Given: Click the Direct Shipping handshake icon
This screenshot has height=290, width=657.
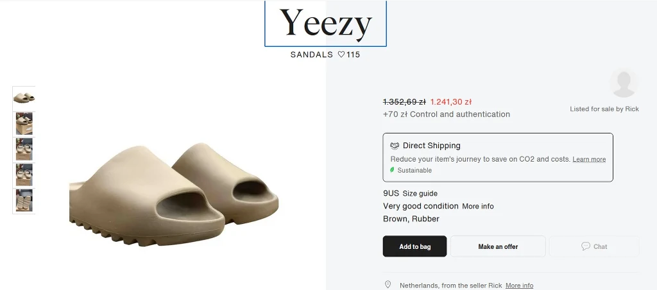Looking at the screenshot, I should 395,146.
